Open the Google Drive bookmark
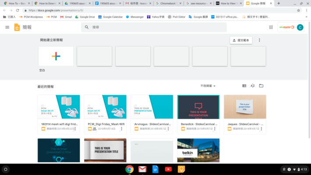The width and height of the screenshot is (311, 175). pos(85,17)
